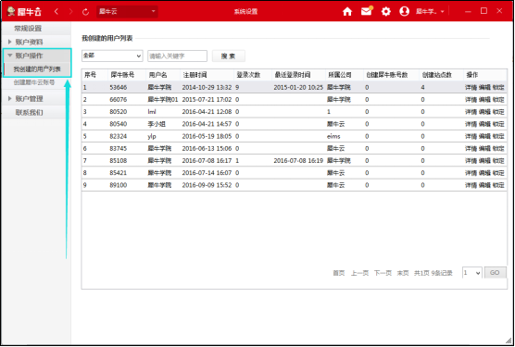Click 锁定 for account 80540
The width and height of the screenshot is (515, 347).
(498, 124)
